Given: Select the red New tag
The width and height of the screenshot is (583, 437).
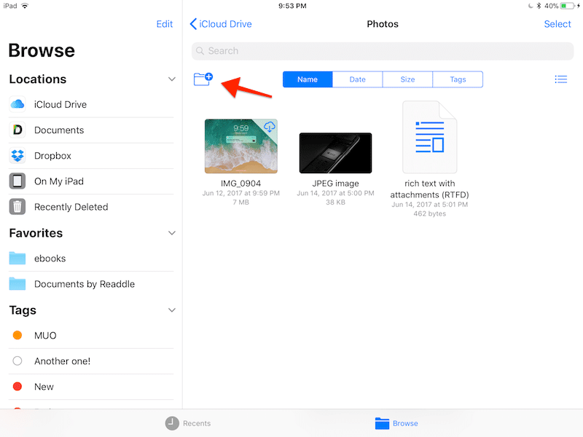Looking at the screenshot, I should [x=44, y=387].
